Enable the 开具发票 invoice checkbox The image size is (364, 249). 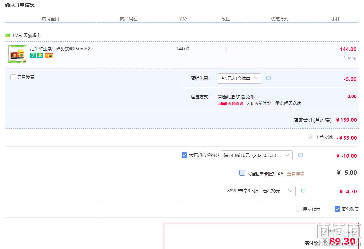(13, 77)
